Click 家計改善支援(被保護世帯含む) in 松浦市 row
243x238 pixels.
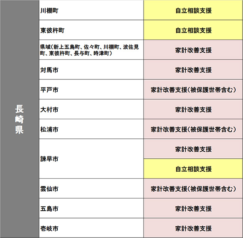point(193,129)
